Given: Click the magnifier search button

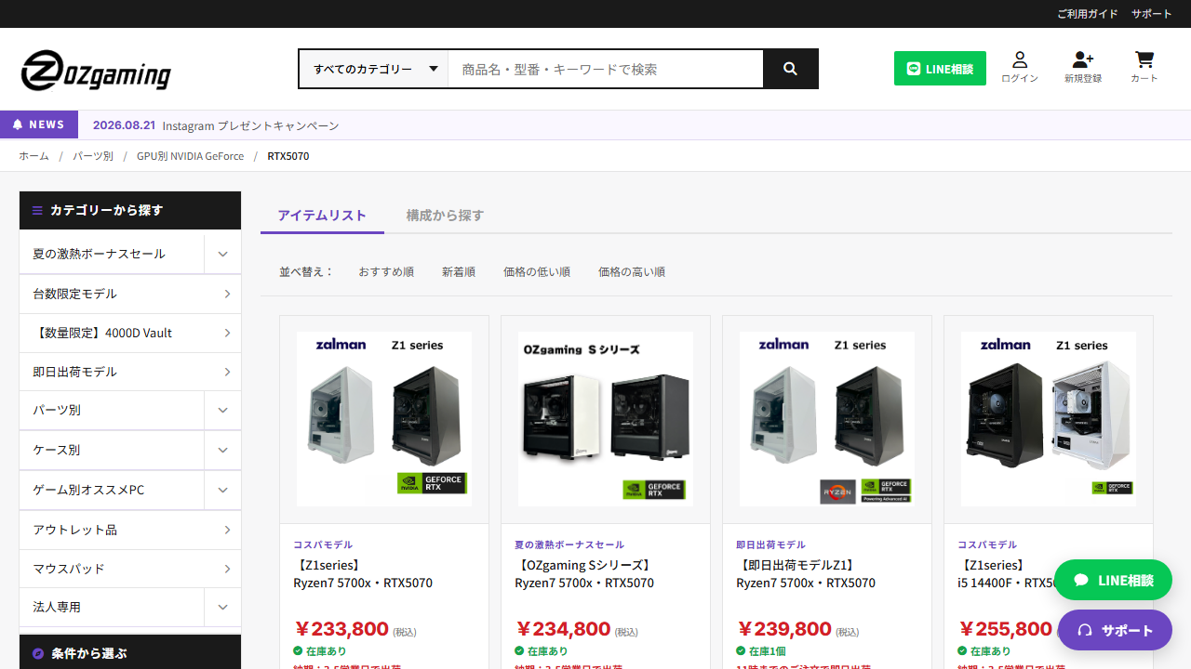Looking at the screenshot, I should click(x=790, y=69).
